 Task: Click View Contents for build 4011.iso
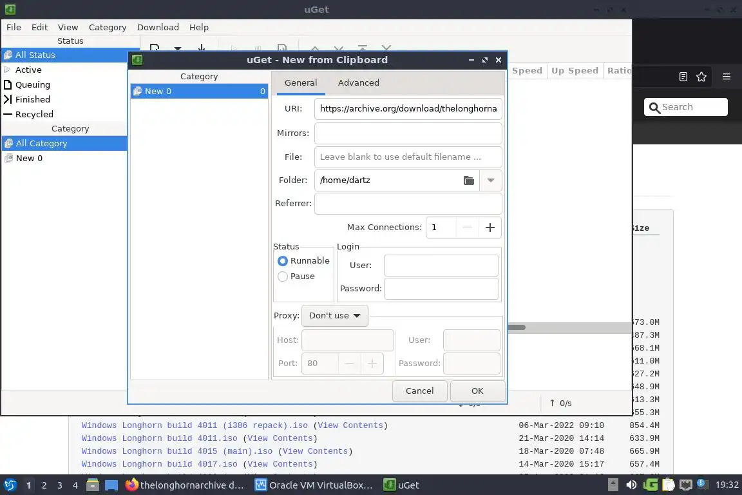[280, 438]
